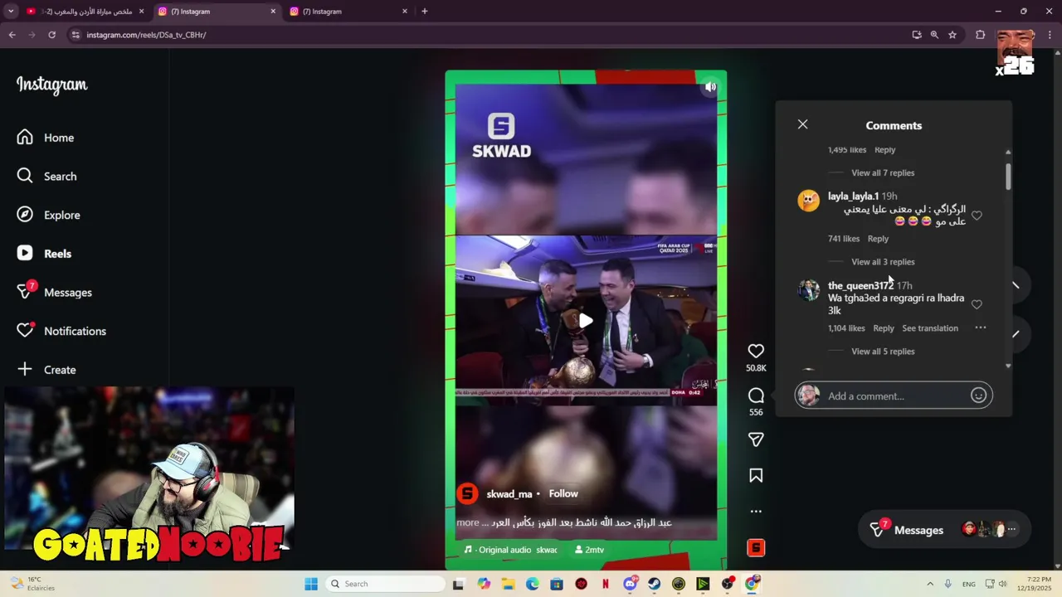Expand View all 7 replies
Screen dimensions: 1062x597
[883, 172]
